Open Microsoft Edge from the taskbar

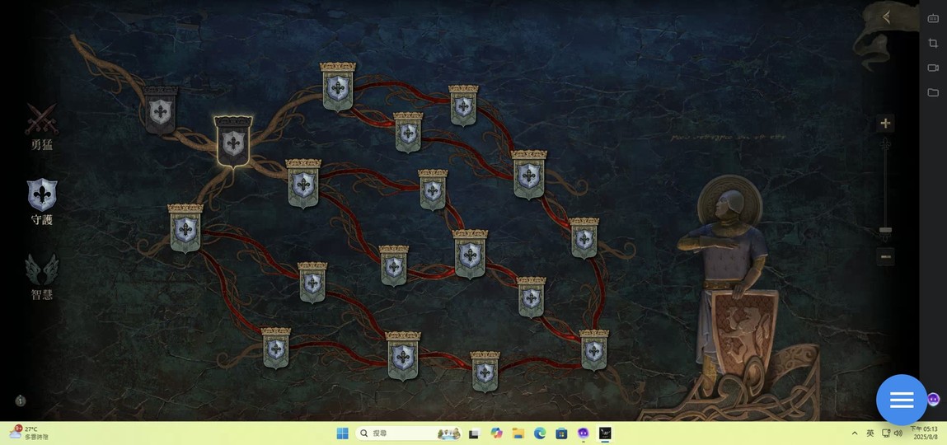540,433
